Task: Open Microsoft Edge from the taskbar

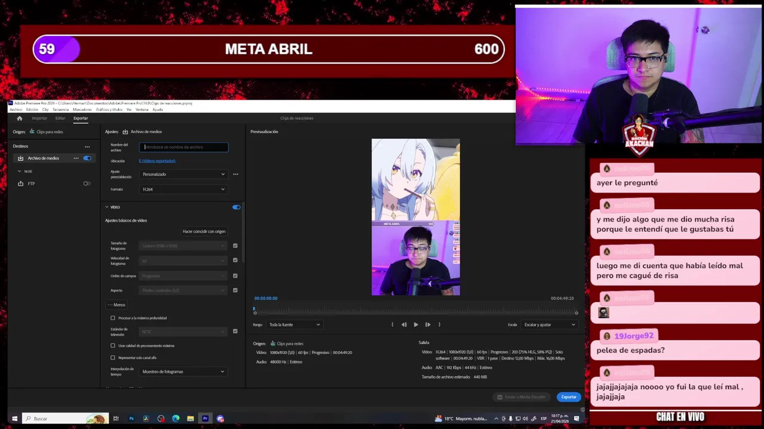Action: [175, 418]
